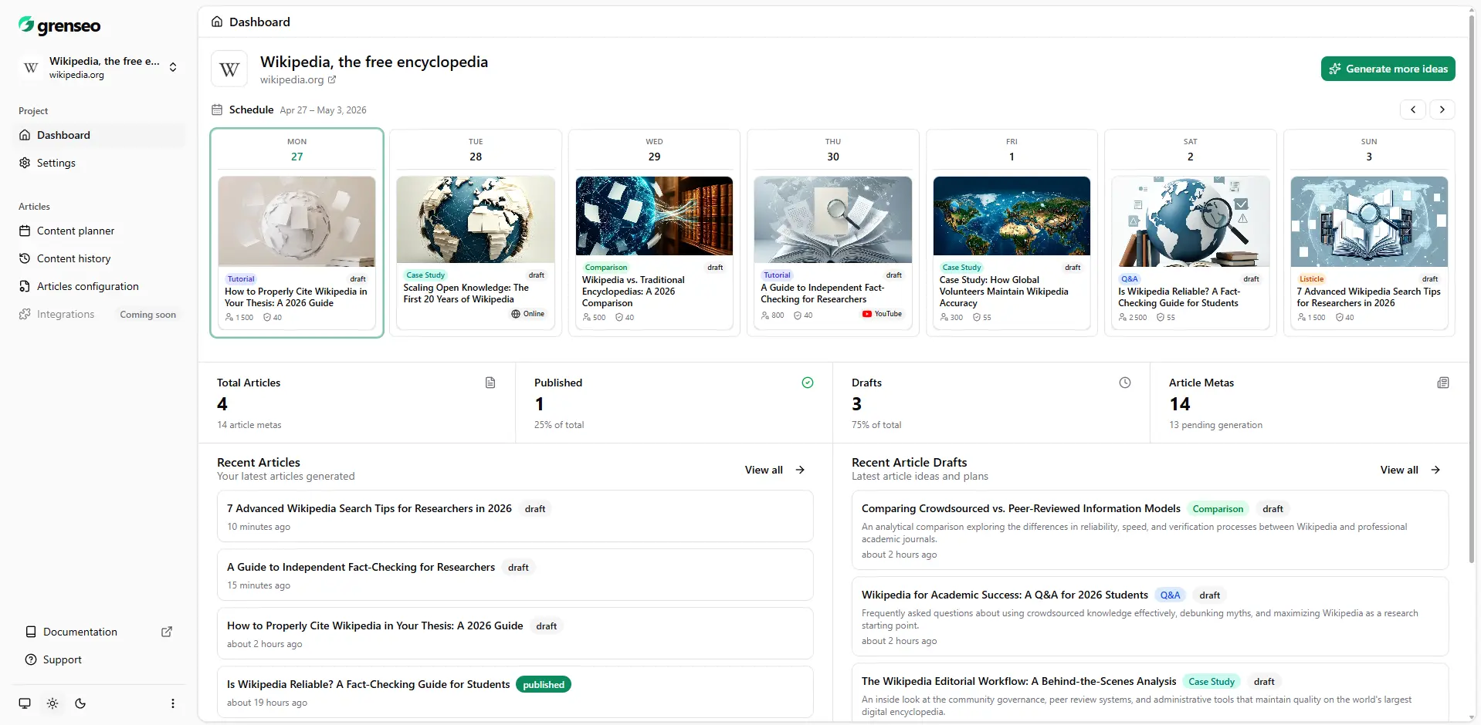Click the Integrations puzzle icon
This screenshot has height=725, width=1481.
[x=25, y=314]
